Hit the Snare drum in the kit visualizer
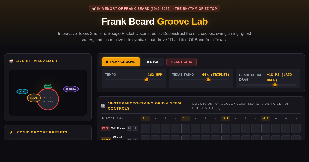The image size is (309, 162). click(34, 98)
